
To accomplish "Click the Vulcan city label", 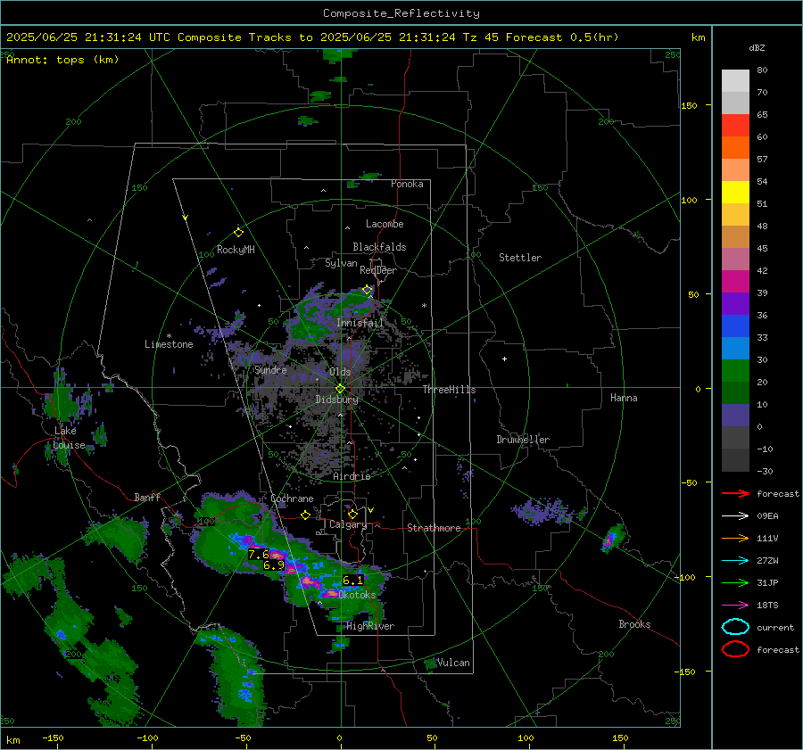I will [453, 663].
